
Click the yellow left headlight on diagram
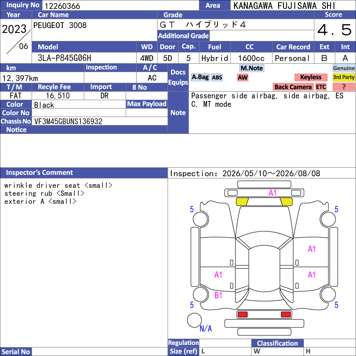[242, 202]
